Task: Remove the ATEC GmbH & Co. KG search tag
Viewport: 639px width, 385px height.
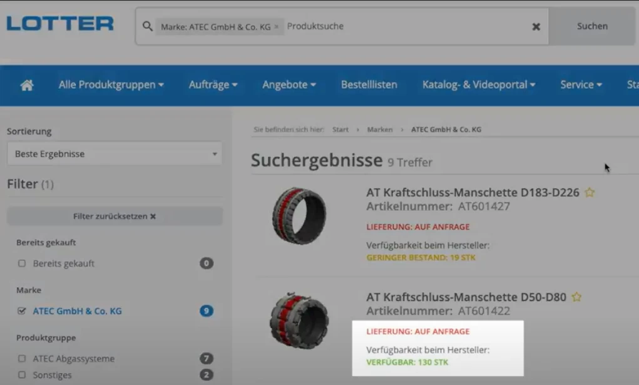Action: [276, 26]
